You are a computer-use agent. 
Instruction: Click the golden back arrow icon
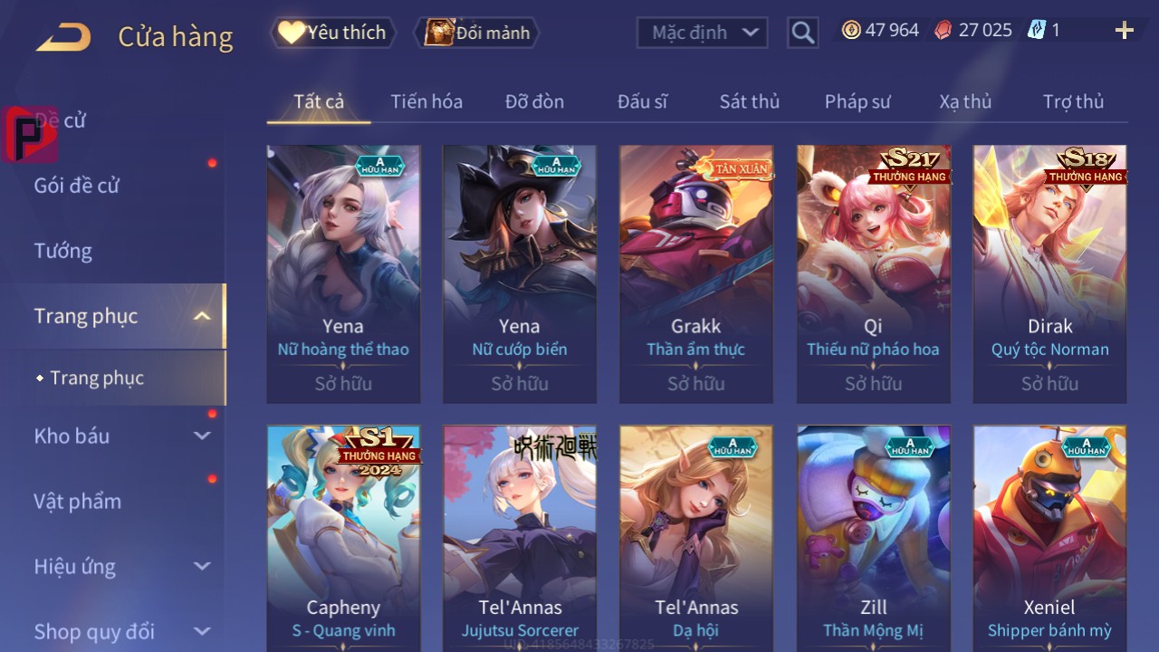click(63, 36)
